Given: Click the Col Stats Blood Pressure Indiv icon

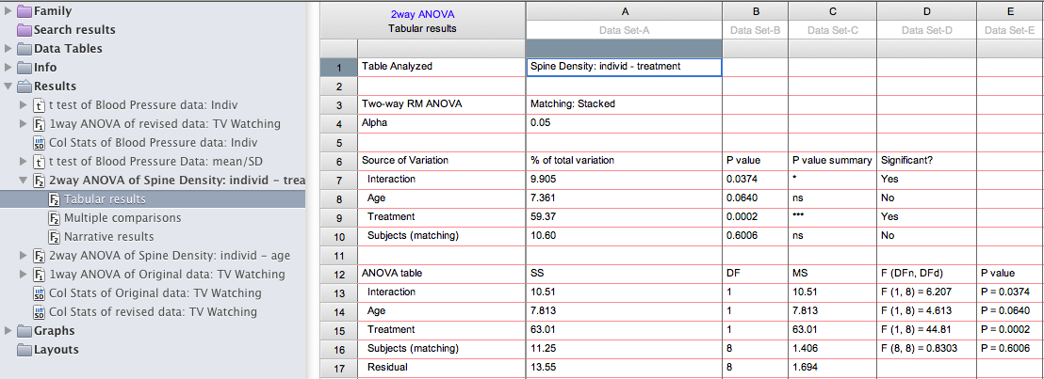Looking at the screenshot, I should click(40, 143).
